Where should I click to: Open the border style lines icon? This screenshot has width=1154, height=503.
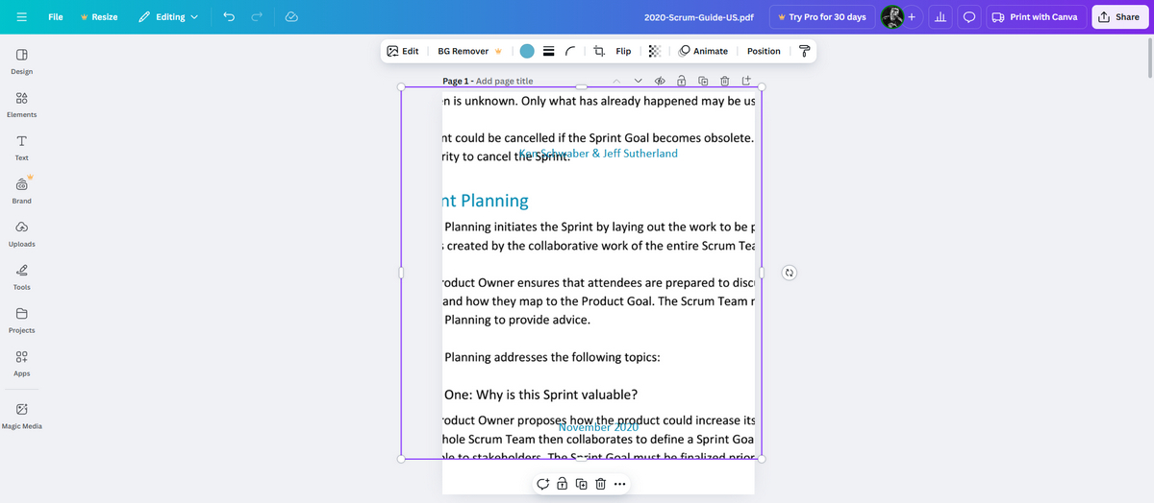point(549,51)
